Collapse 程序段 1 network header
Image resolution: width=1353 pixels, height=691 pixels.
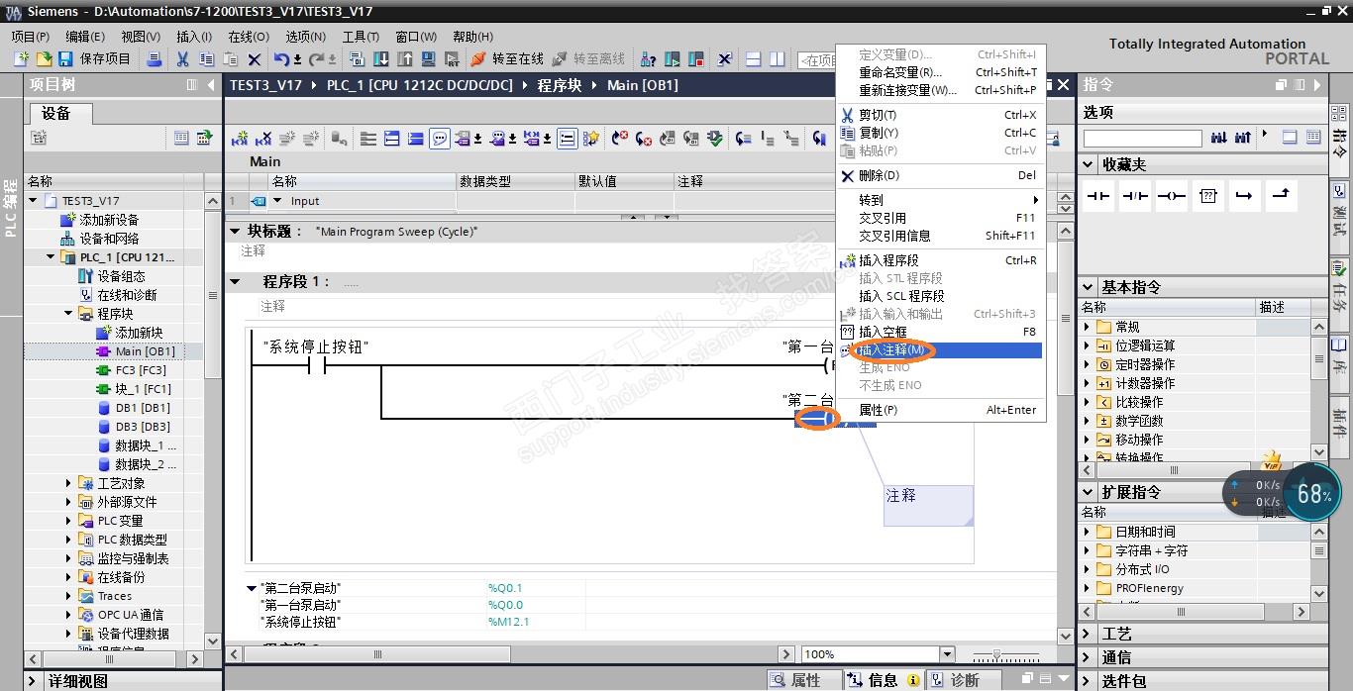click(x=235, y=281)
